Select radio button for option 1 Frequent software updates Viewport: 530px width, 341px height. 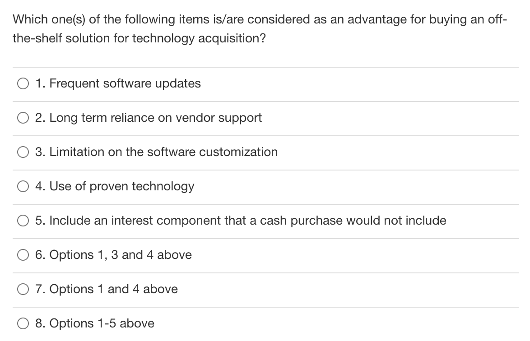pyautogui.click(x=23, y=83)
